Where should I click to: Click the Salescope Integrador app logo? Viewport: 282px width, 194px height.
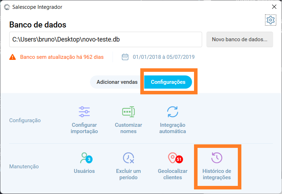[x=7, y=7]
